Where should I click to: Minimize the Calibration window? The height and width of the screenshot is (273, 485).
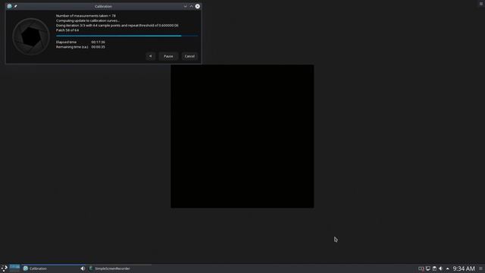tap(185, 6)
